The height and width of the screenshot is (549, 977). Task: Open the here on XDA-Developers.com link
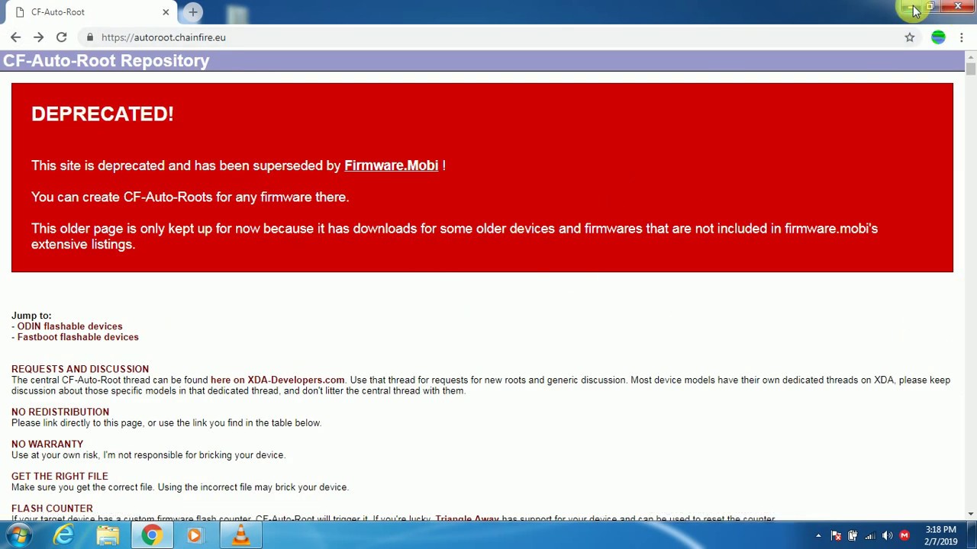click(x=277, y=380)
